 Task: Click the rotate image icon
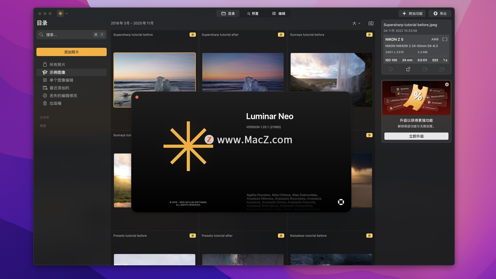coord(408,69)
